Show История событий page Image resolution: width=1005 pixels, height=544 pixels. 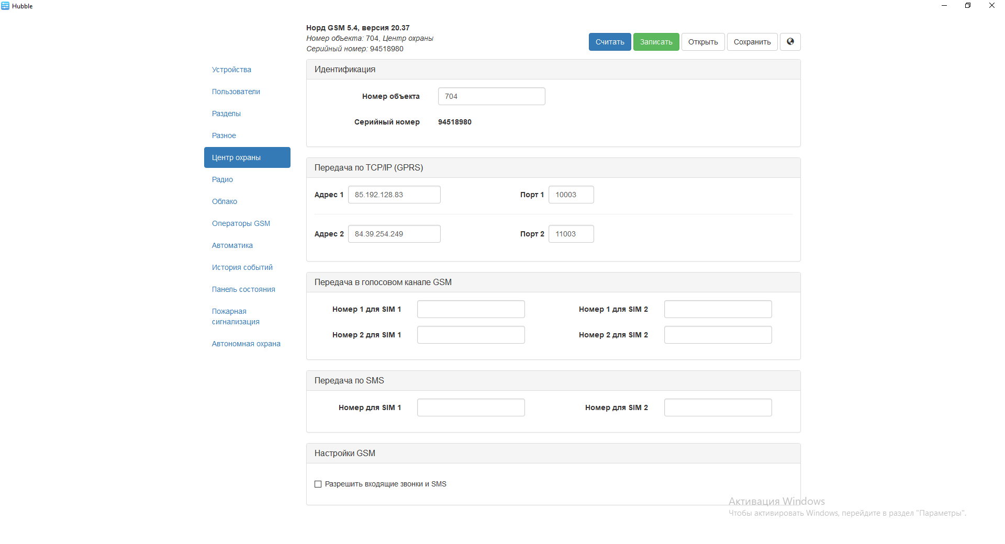coord(242,267)
